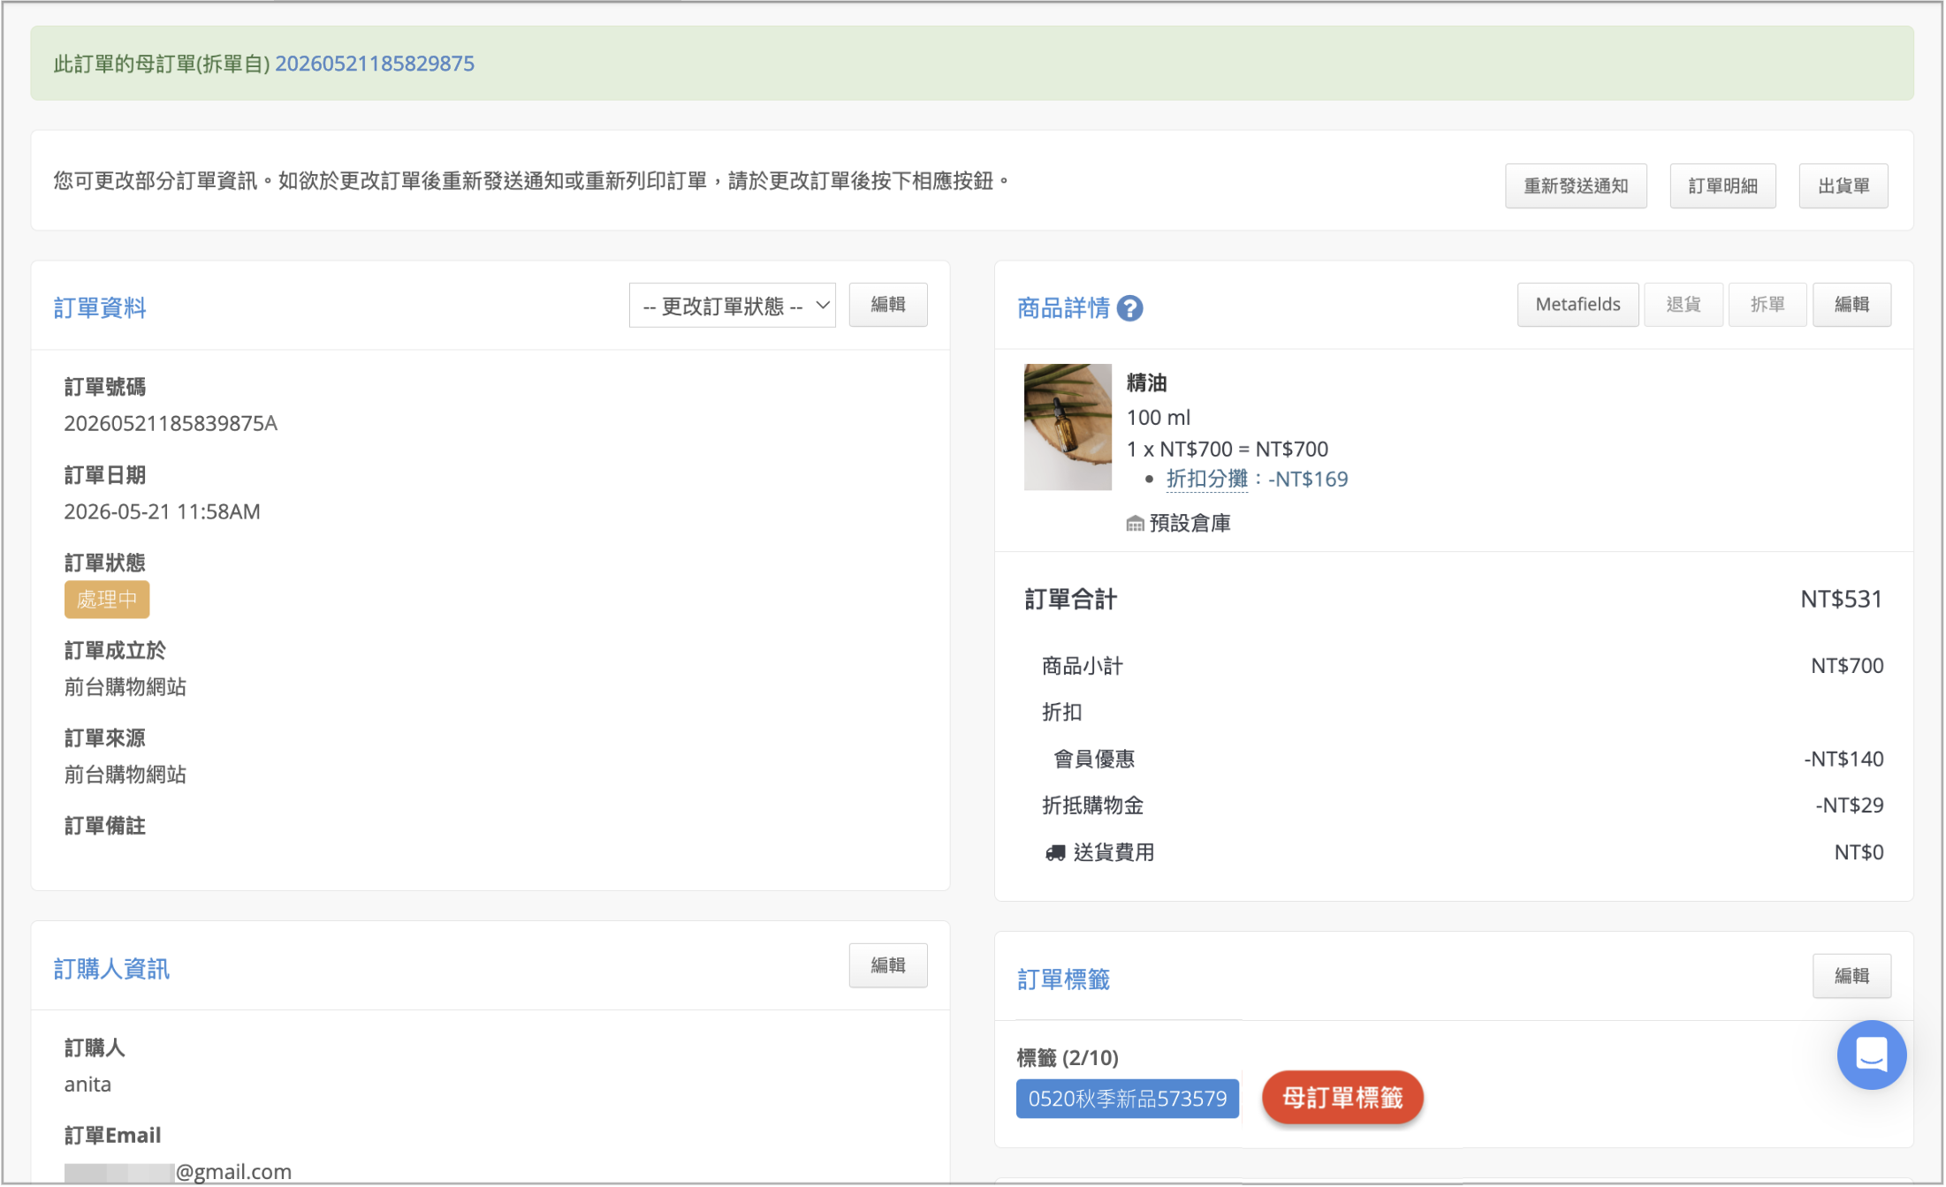The image size is (1946, 1187).
Task: Click the 退貨 button
Action: click(x=1683, y=305)
